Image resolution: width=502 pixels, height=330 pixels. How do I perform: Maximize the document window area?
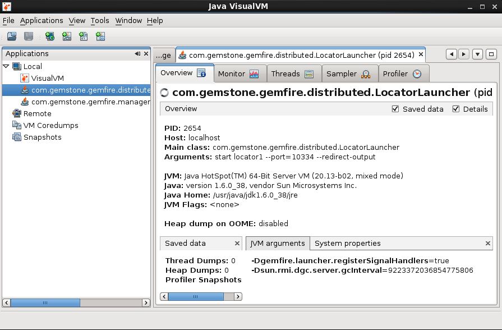click(x=491, y=54)
